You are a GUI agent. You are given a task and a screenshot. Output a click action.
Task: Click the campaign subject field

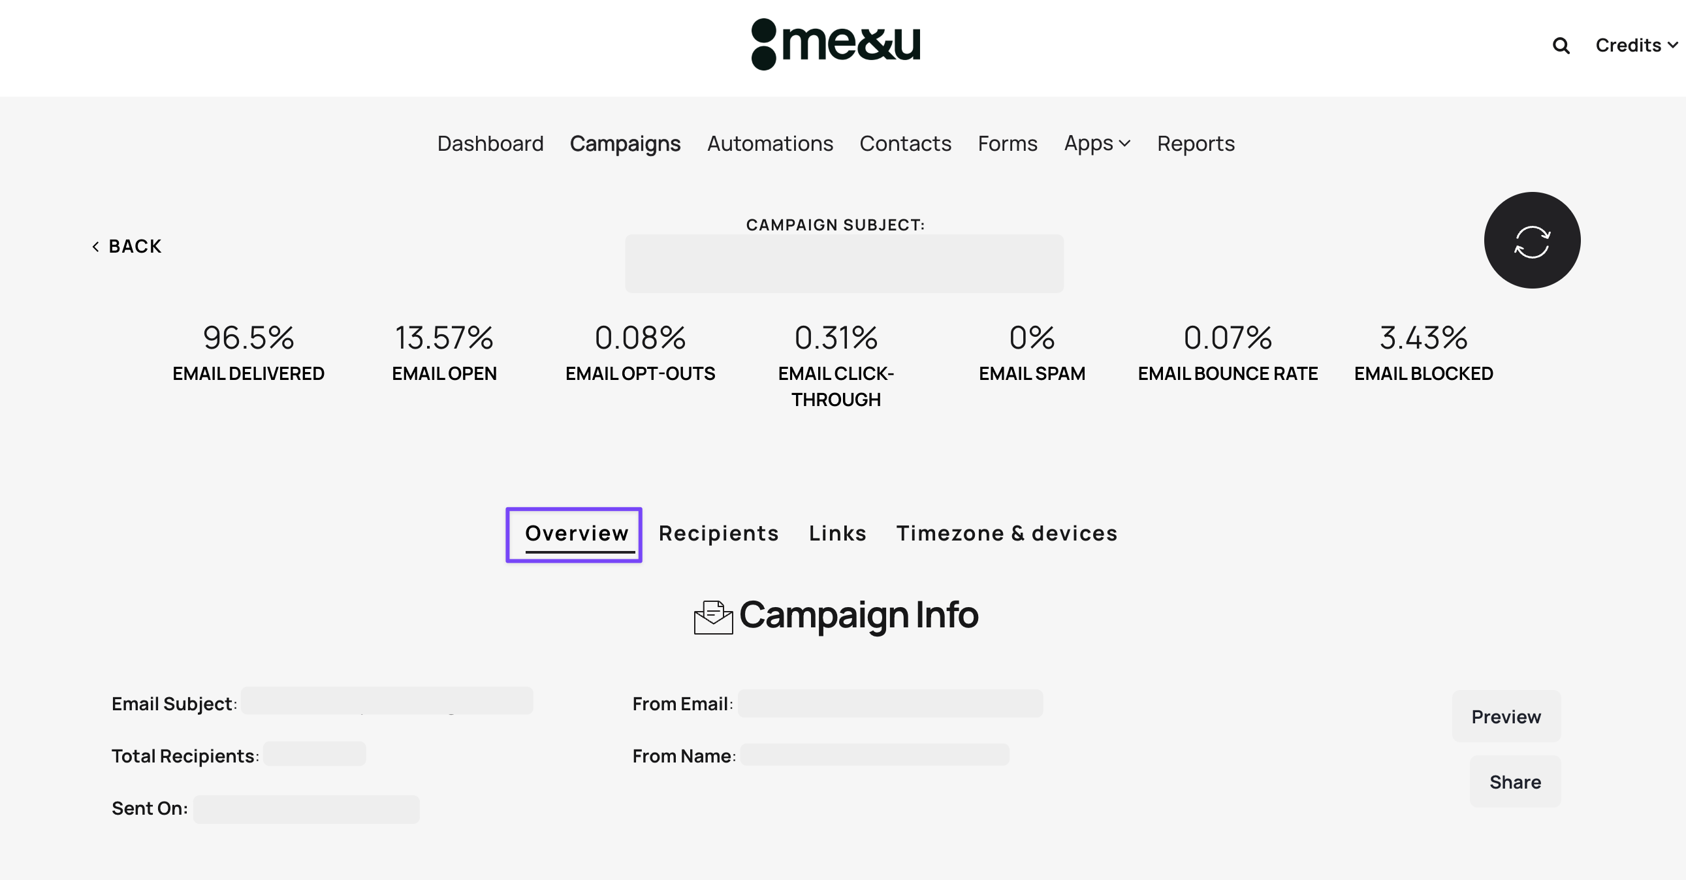point(844,264)
